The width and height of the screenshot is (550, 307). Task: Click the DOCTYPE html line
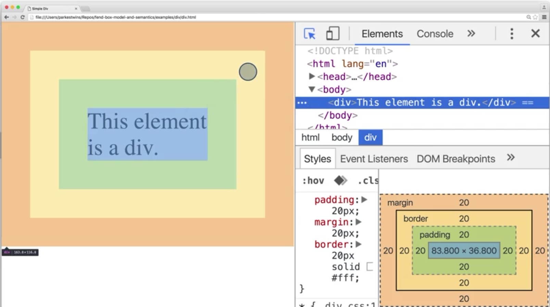(350, 51)
